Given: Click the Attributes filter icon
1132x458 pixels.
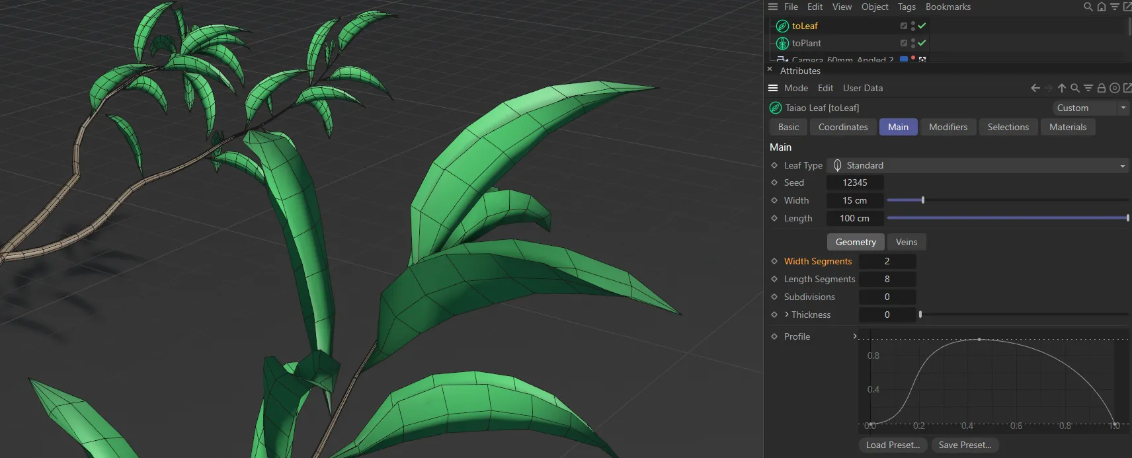Looking at the screenshot, I should pyautogui.click(x=1088, y=88).
